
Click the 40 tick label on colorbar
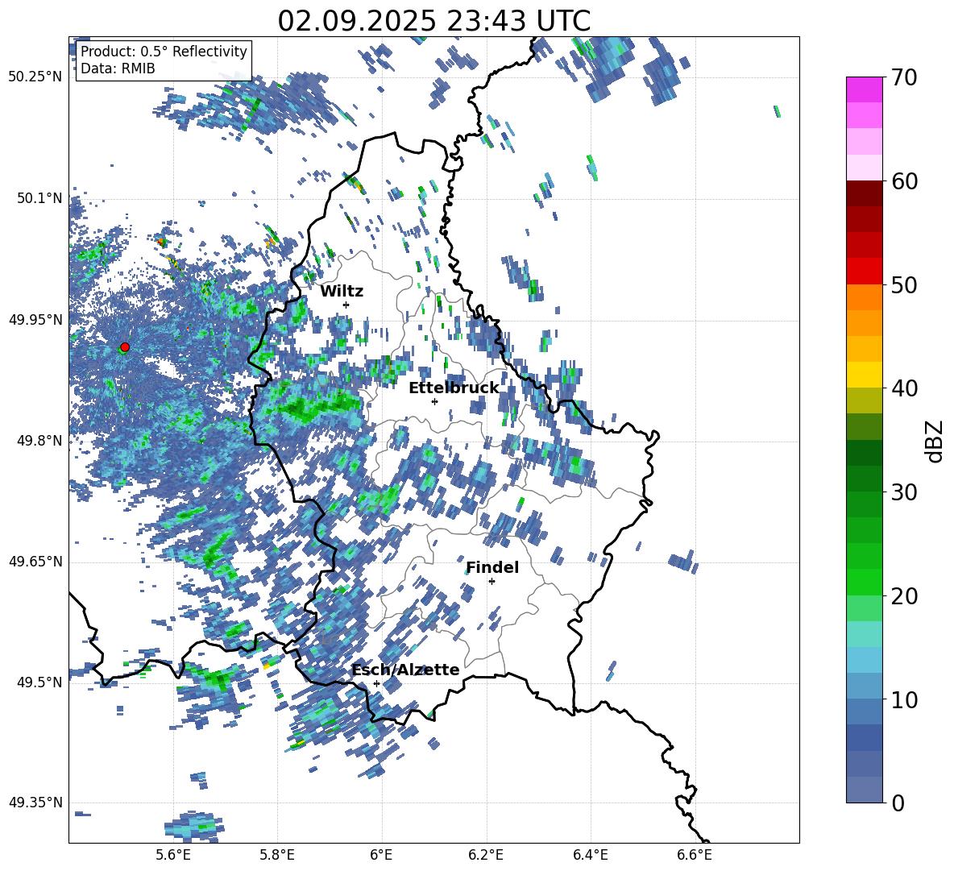pos(904,388)
